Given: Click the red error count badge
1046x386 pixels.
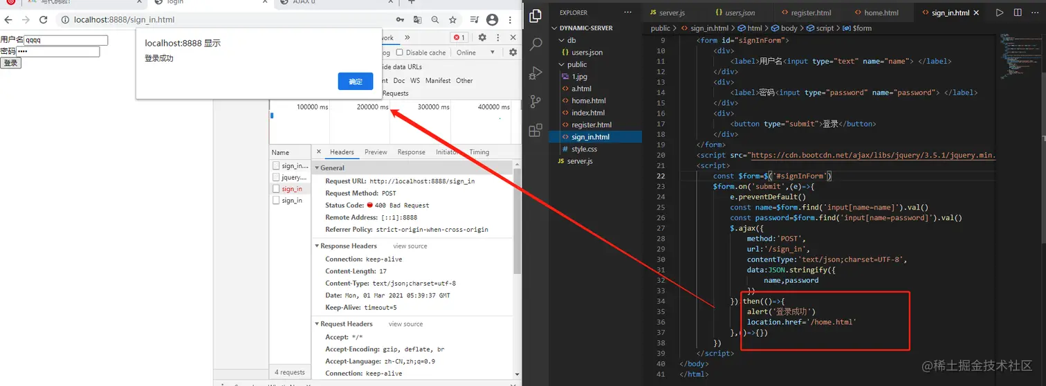Looking at the screenshot, I should click(x=459, y=37).
